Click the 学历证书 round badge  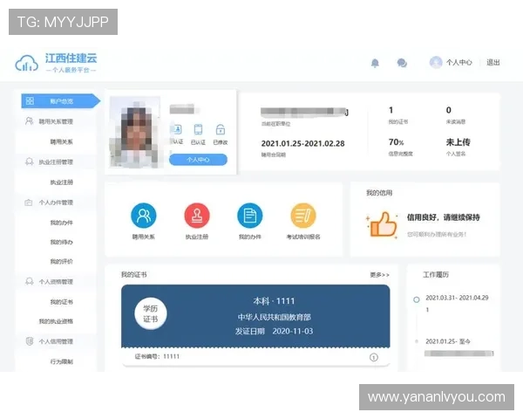[x=151, y=313]
